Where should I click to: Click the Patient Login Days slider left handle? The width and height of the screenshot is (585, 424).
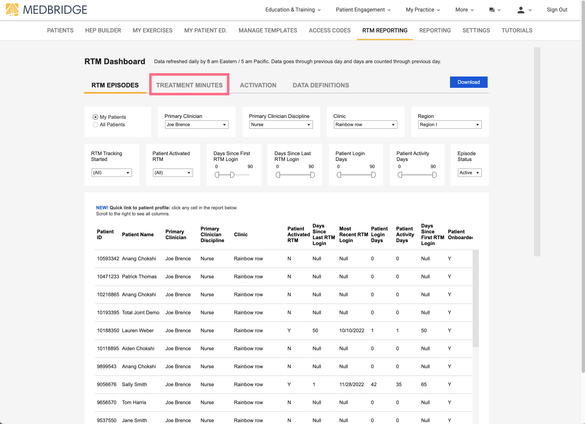(339, 175)
